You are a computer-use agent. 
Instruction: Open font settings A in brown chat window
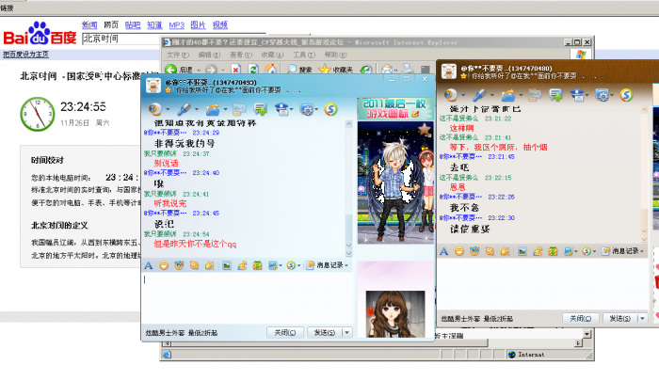click(443, 251)
